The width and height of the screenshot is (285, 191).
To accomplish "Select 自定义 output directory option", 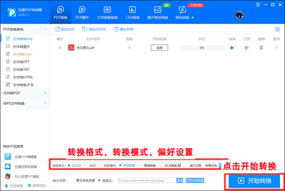I will (99, 181).
